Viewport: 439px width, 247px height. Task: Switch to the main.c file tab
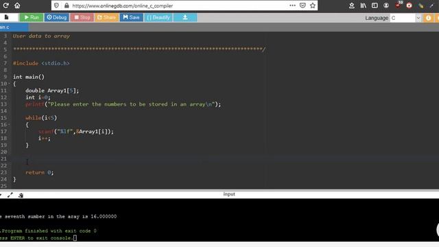coord(14,27)
